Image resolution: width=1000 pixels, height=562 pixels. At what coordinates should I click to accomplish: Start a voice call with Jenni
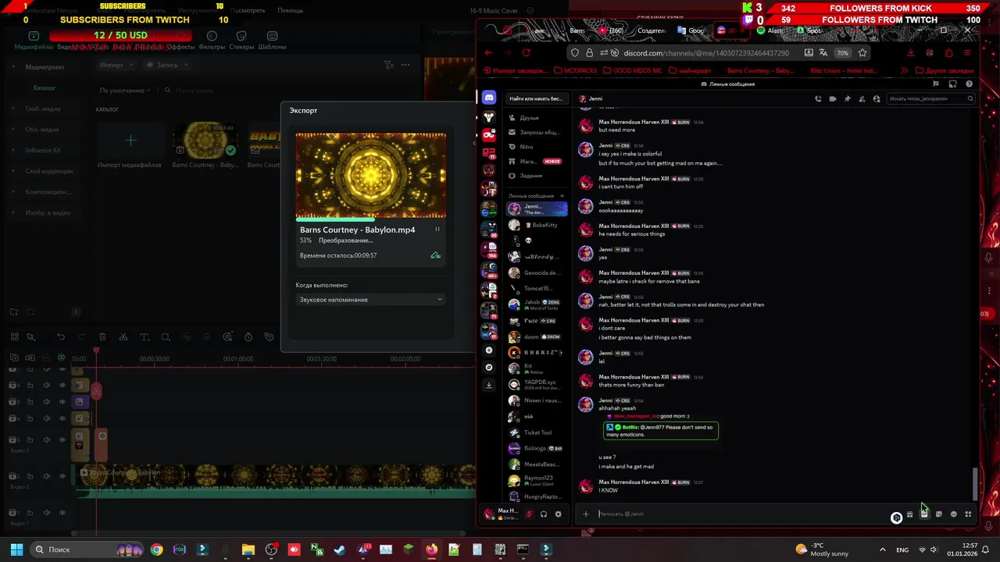click(x=818, y=99)
